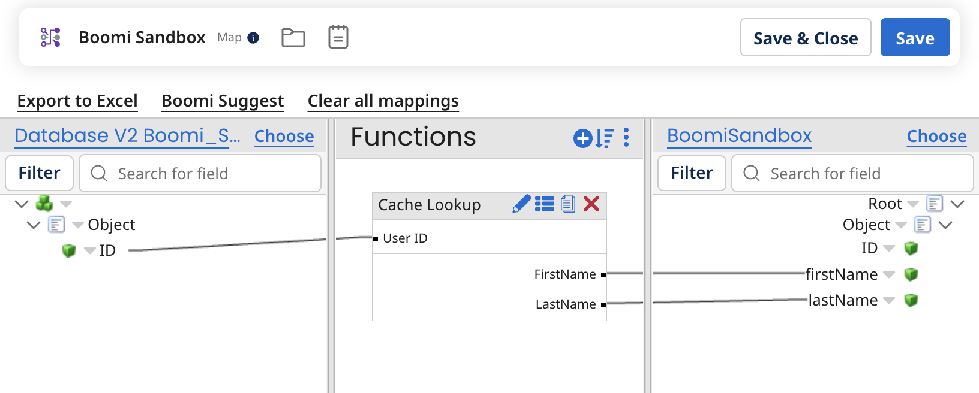
Task: Click the pencil edit icon on Cache Lookup
Action: [x=522, y=204]
